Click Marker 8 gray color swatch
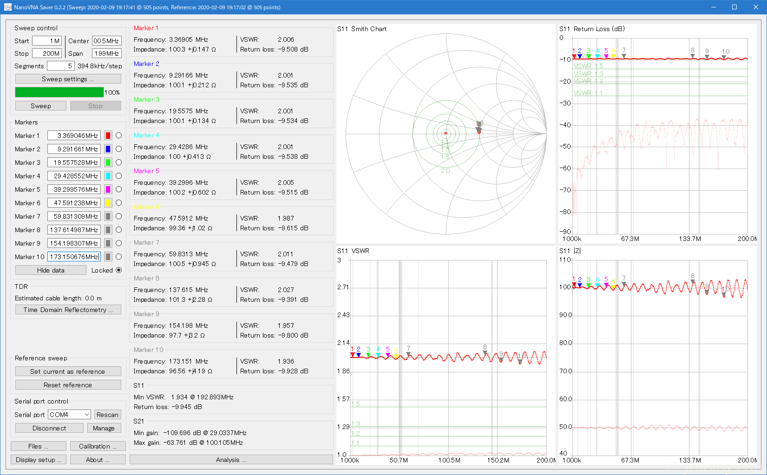The image size is (767, 475). (108, 230)
